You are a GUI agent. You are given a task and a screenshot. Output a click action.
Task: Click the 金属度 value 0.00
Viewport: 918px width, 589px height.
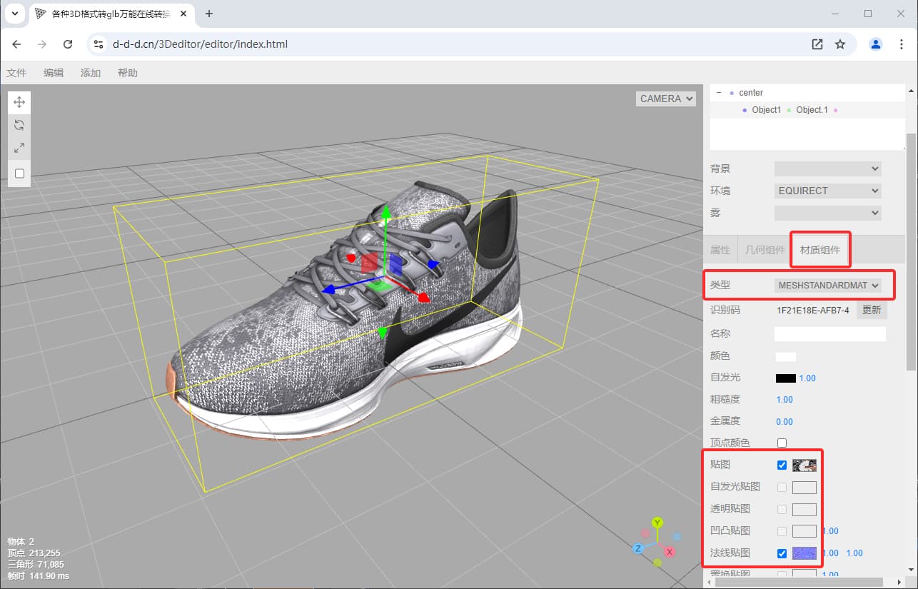pyautogui.click(x=785, y=422)
